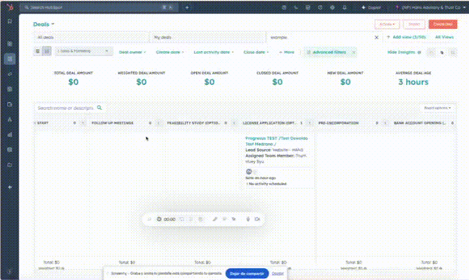Click Dejar de compartir button
Viewport: 469px width, 280px height.
(x=247, y=273)
